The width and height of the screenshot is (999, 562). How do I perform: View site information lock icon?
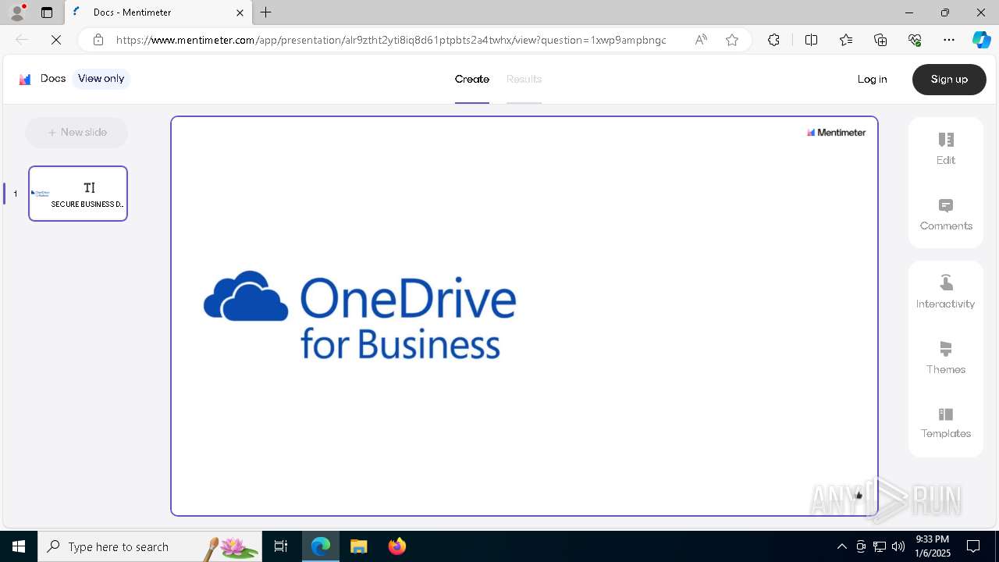coord(98,40)
